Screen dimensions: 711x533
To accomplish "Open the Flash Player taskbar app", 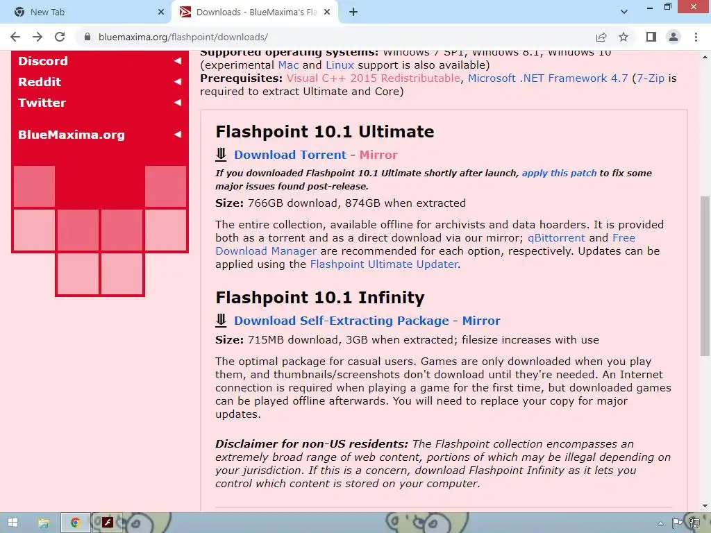I will tap(108, 523).
